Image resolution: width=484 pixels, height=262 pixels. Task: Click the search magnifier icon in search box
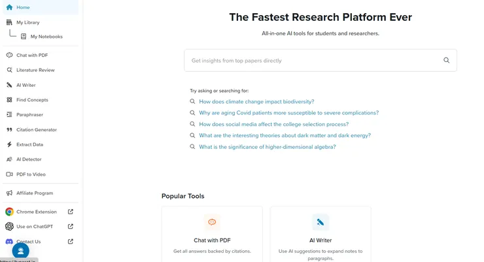447,60
